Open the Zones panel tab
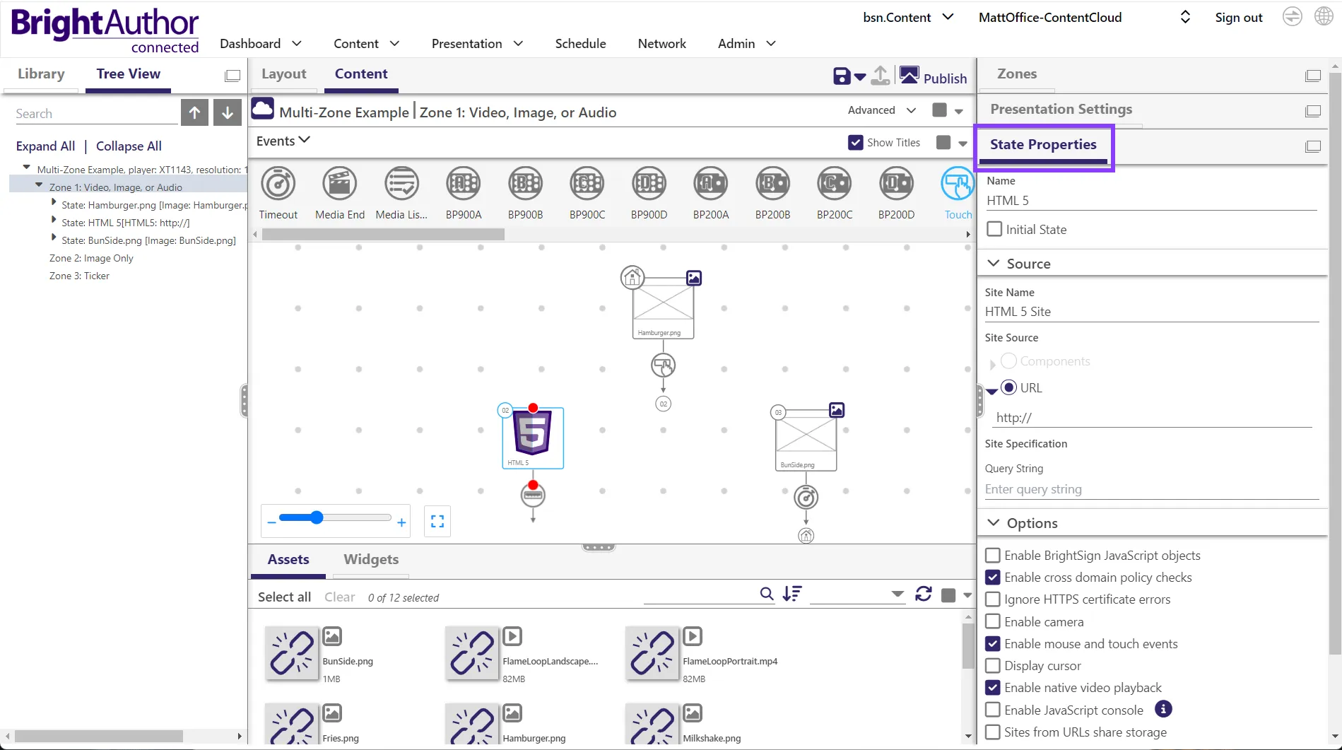 pyautogui.click(x=1017, y=74)
